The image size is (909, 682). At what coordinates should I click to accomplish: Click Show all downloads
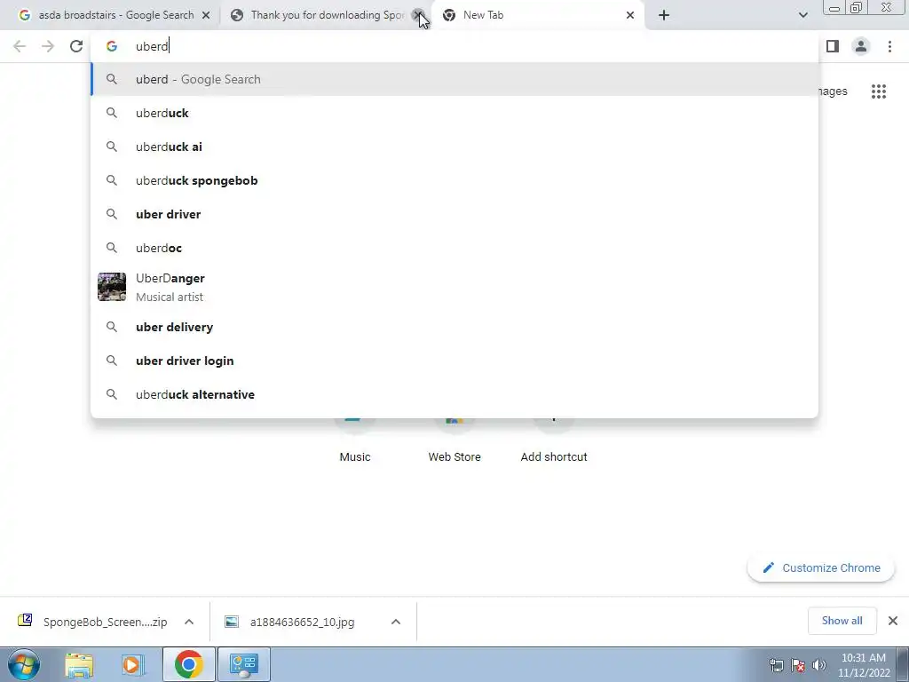[x=842, y=621]
